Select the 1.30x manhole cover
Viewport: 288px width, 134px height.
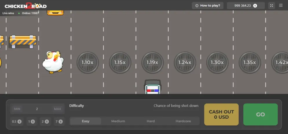(217, 62)
